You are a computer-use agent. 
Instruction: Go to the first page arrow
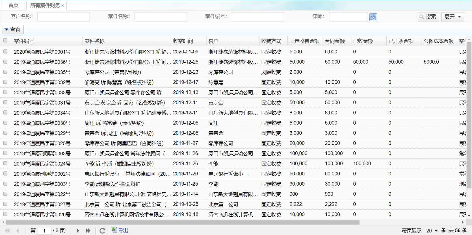pos(7,230)
